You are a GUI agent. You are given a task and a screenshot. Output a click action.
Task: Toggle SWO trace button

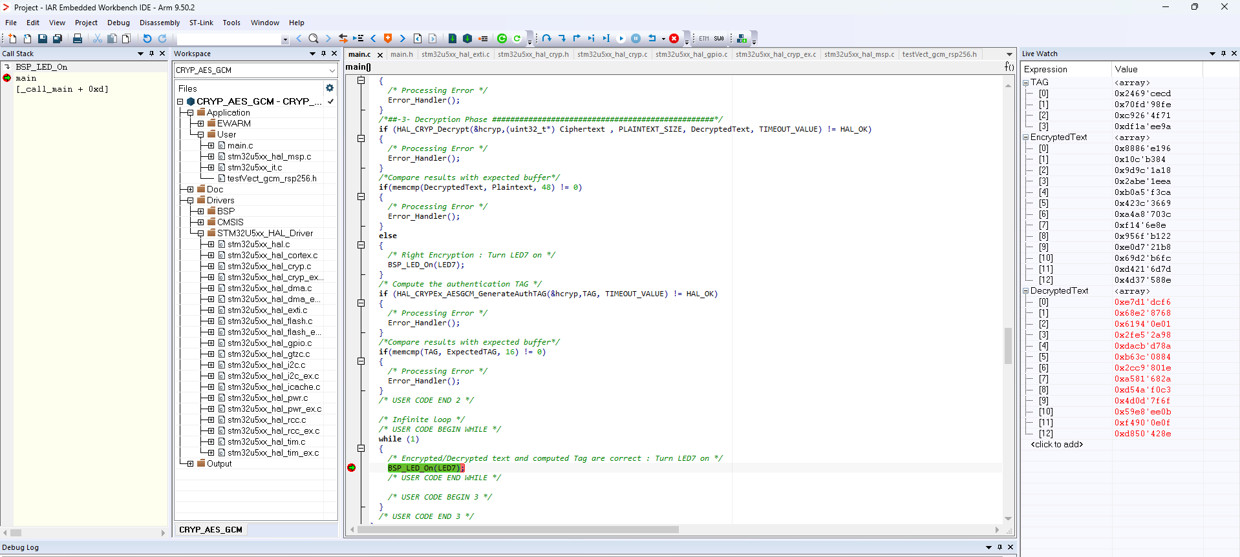coord(719,39)
